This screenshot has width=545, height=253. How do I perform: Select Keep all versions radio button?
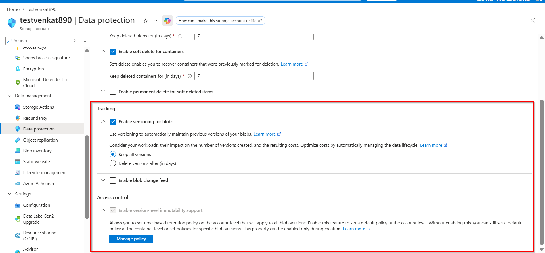pos(113,154)
